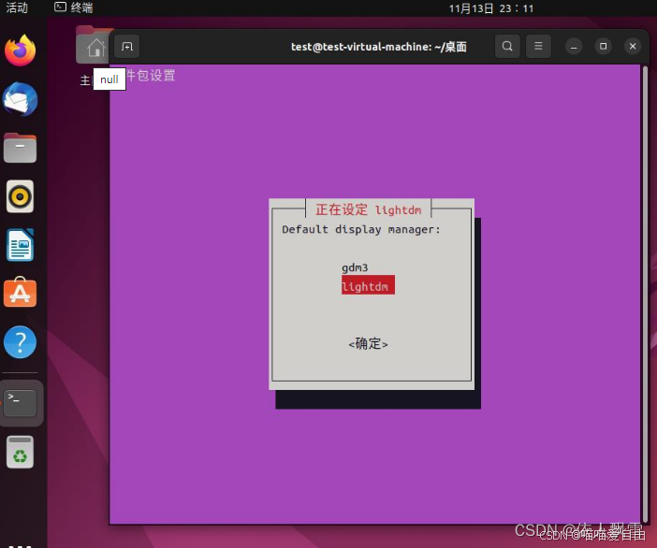
Task: Open LibreOffice Writer from the dock
Action: pos(20,245)
